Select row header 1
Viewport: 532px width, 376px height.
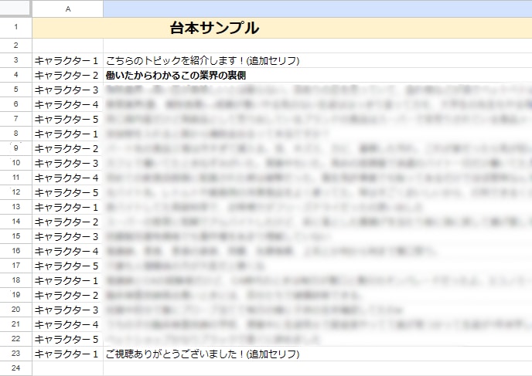(x=16, y=28)
